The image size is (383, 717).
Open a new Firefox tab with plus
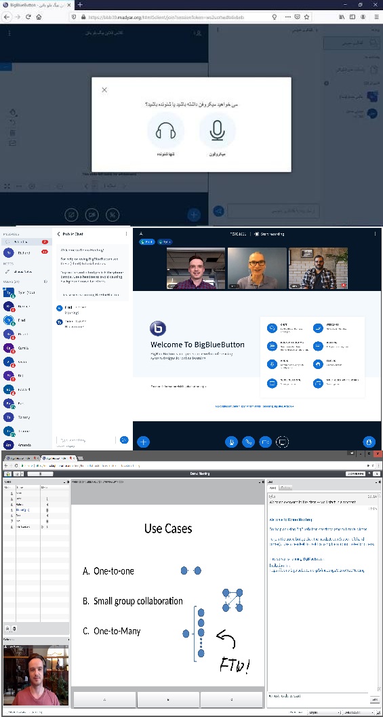point(80,5)
